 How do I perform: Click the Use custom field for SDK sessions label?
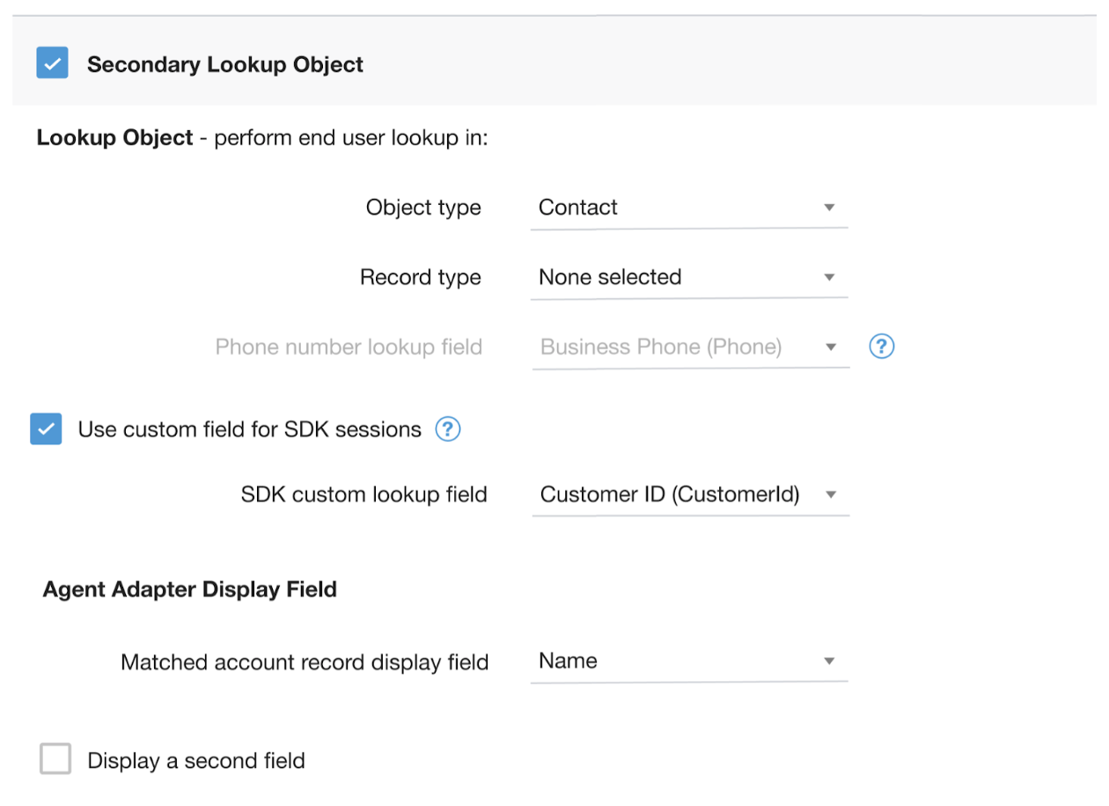[250, 429]
